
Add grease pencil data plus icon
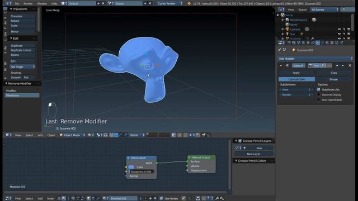pos(245,148)
